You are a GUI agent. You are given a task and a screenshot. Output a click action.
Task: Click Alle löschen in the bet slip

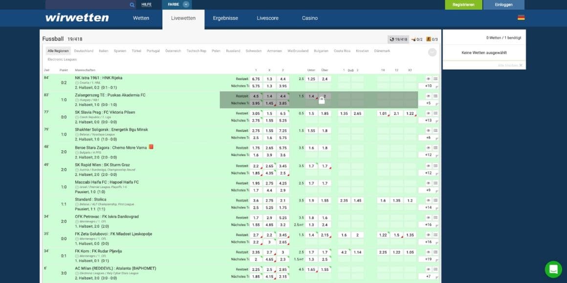[510, 65]
